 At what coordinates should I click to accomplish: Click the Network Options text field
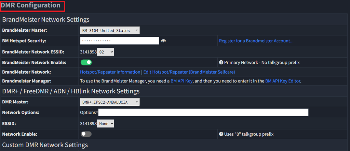click(203, 112)
